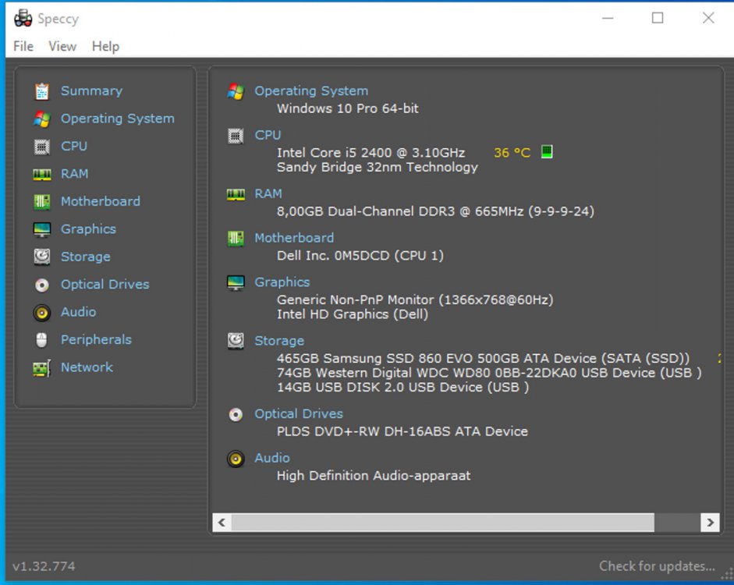Click the RAM memory stick icon
Viewport: 734px width, 585px height.
point(43,173)
